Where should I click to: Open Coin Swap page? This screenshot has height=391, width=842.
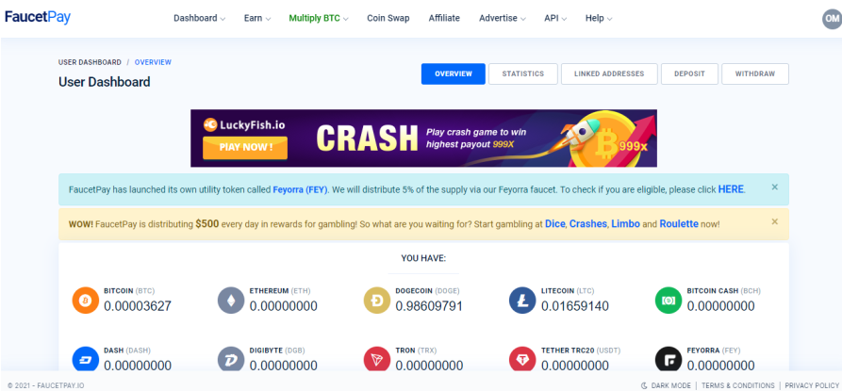388,18
